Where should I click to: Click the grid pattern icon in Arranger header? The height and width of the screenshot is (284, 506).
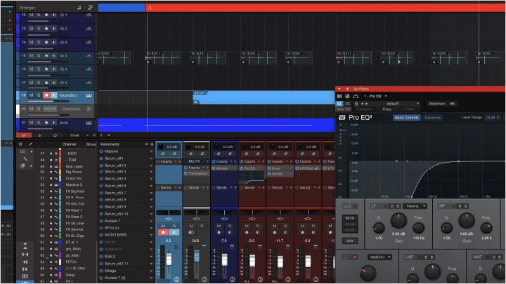pyautogui.click(x=90, y=8)
